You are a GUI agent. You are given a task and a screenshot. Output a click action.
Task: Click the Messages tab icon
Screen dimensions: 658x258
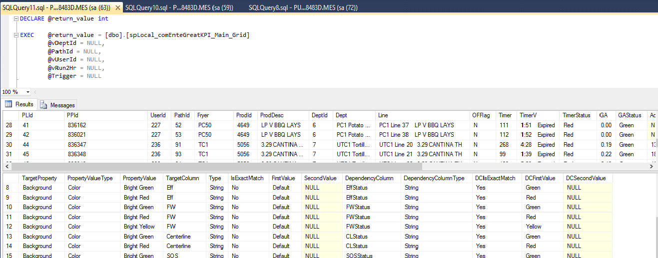coord(44,105)
